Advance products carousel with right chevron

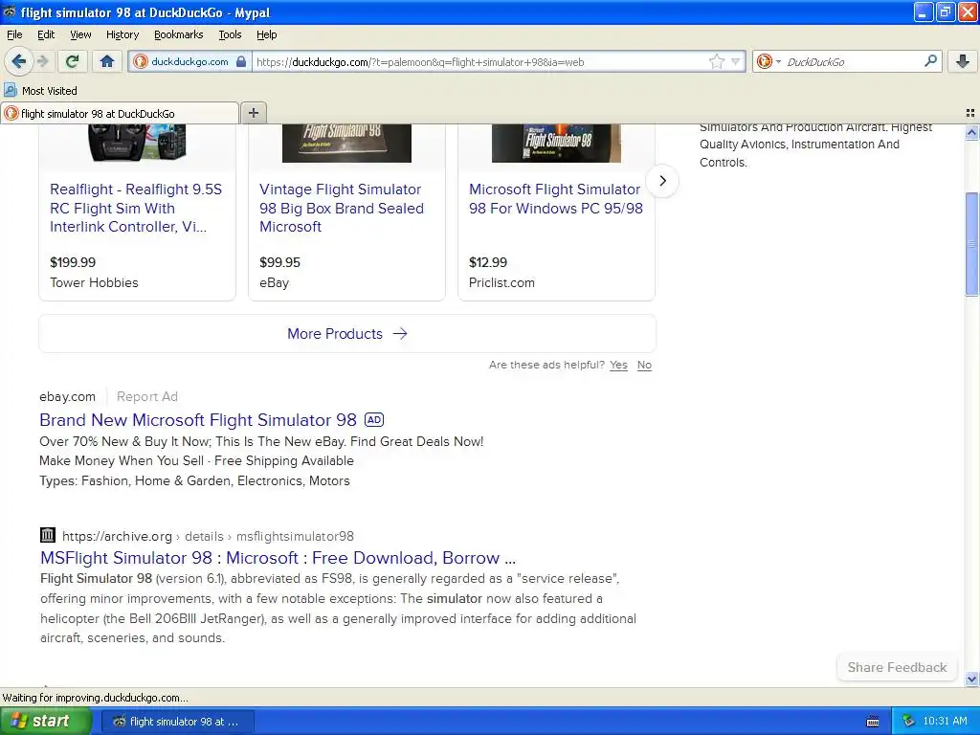point(662,181)
